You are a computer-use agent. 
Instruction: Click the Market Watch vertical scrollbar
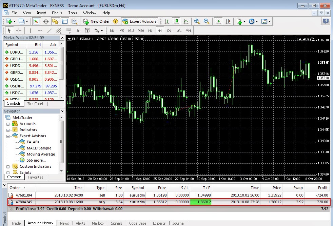coord(61,63)
